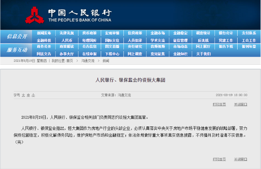
Task: Open the 新闻发布 menu item
Action: [x=44, y=33]
